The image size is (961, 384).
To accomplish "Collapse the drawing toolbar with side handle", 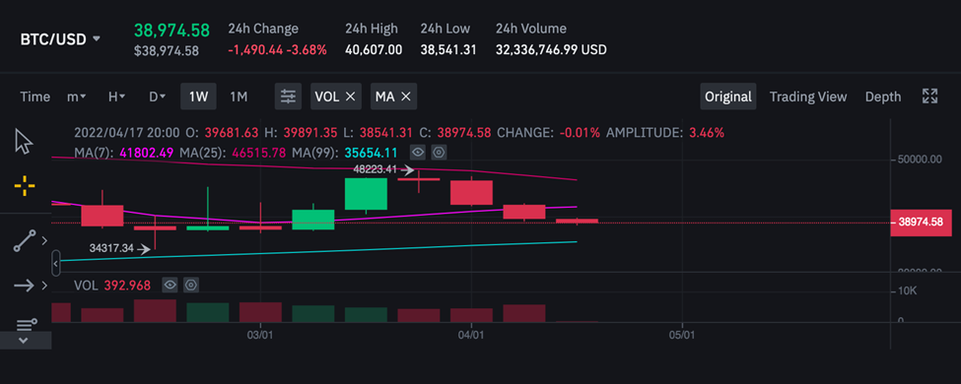I will (x=56, y=263).
